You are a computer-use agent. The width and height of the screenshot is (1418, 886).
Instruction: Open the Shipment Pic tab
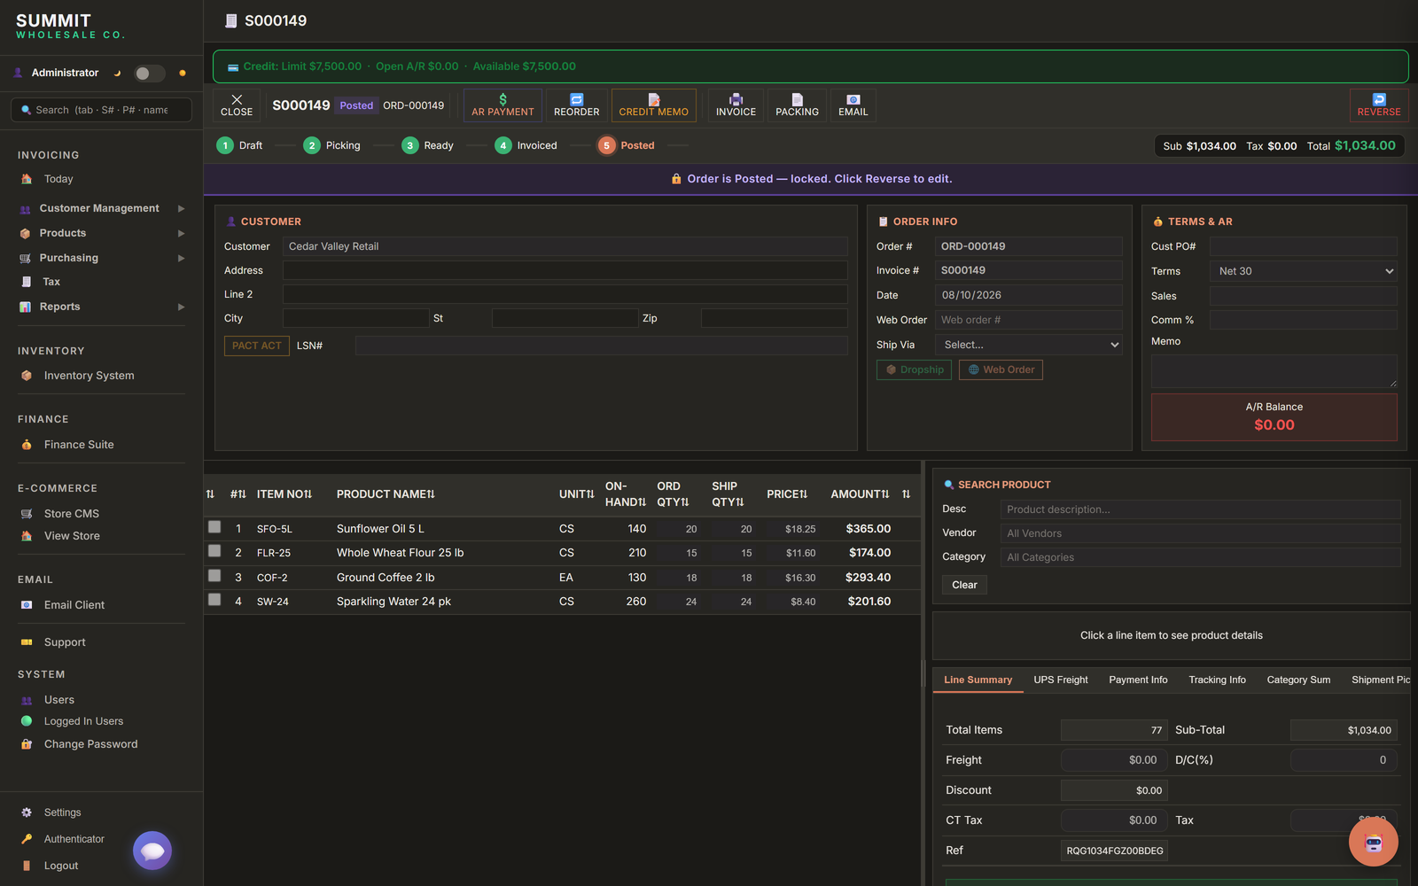tap(1380, 680)
